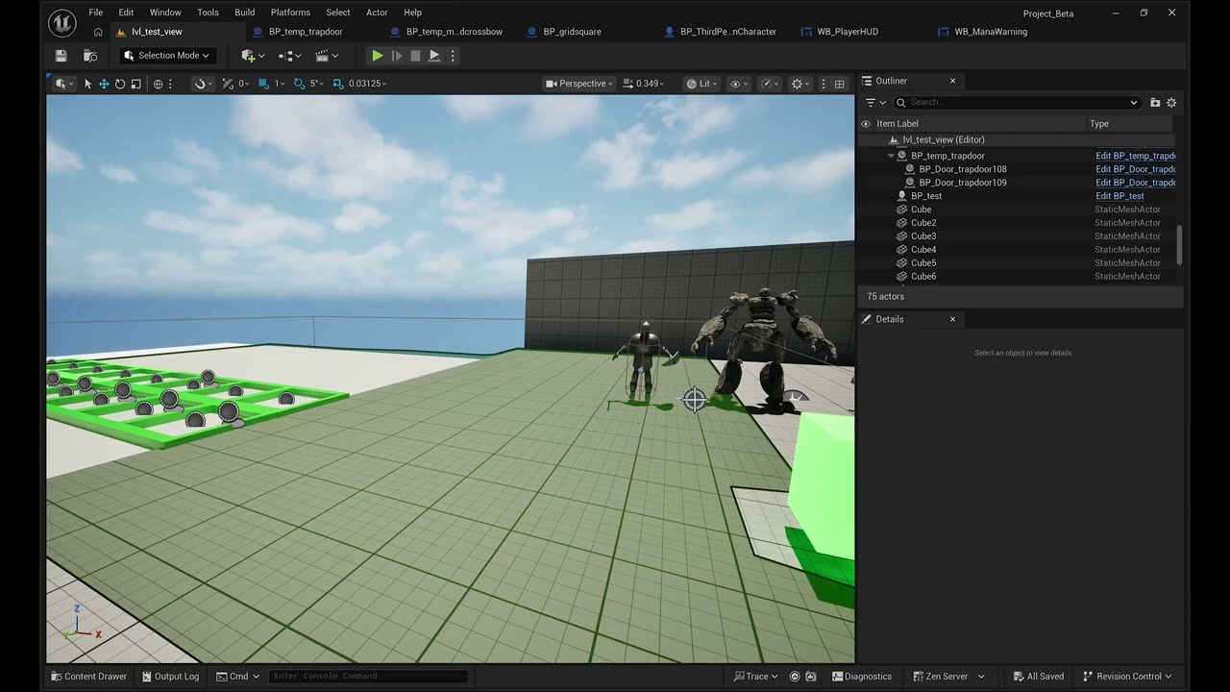Open the 0.03125 scale snap dropdown

point(367,84)
